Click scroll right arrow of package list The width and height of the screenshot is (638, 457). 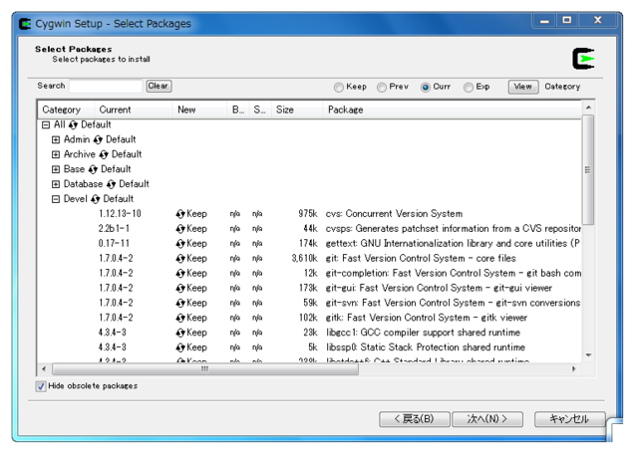coord(574,369)
